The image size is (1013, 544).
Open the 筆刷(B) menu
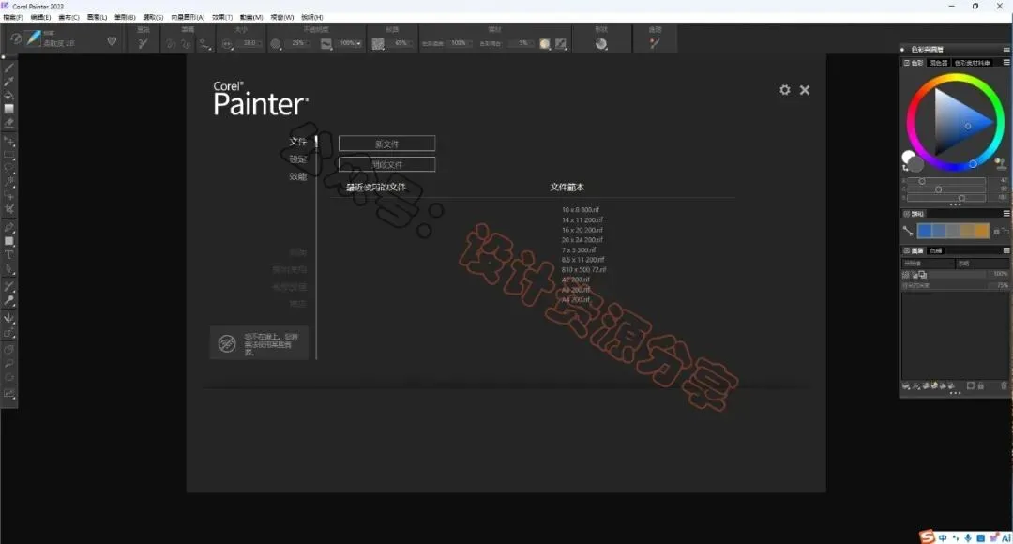pyautogui.click(x=125, y=17)
